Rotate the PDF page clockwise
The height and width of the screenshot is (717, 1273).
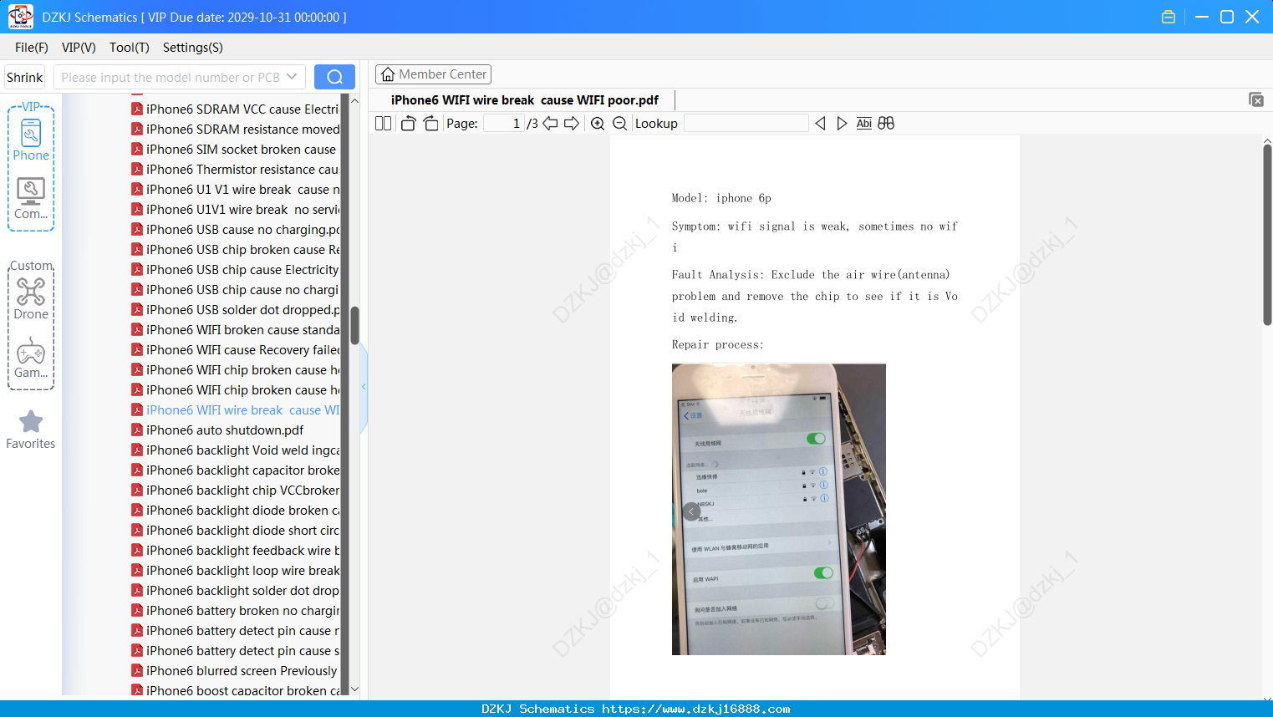(430, 124)
